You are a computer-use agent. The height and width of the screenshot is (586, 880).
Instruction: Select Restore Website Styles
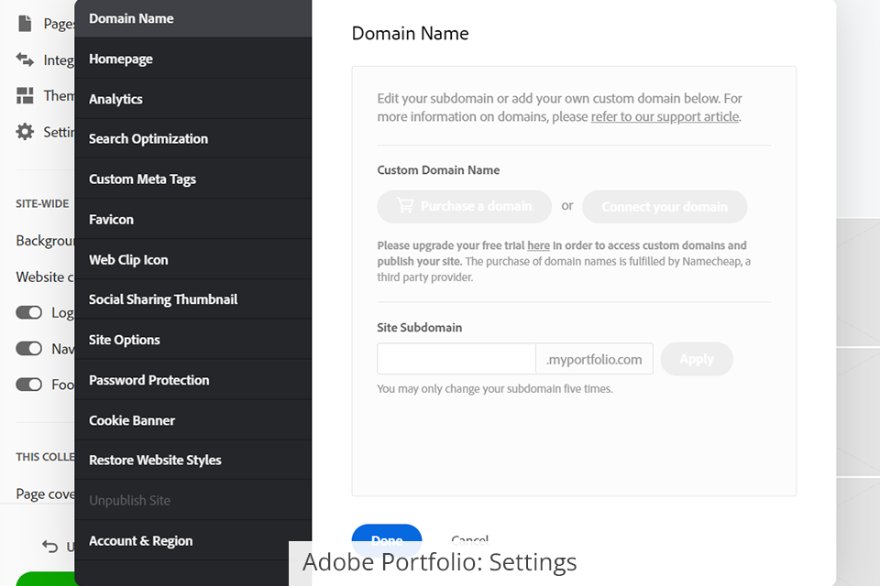click(x=193, y=461)
